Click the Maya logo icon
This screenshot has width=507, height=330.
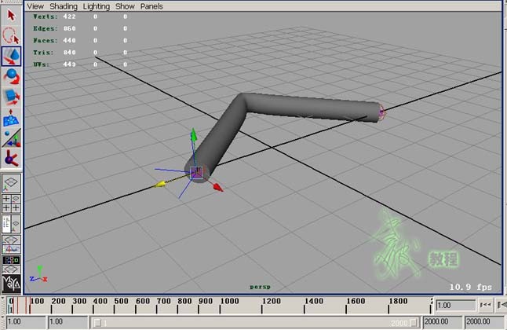tap(12, 284)
